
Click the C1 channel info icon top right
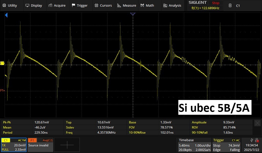click(x=230, y=6)
